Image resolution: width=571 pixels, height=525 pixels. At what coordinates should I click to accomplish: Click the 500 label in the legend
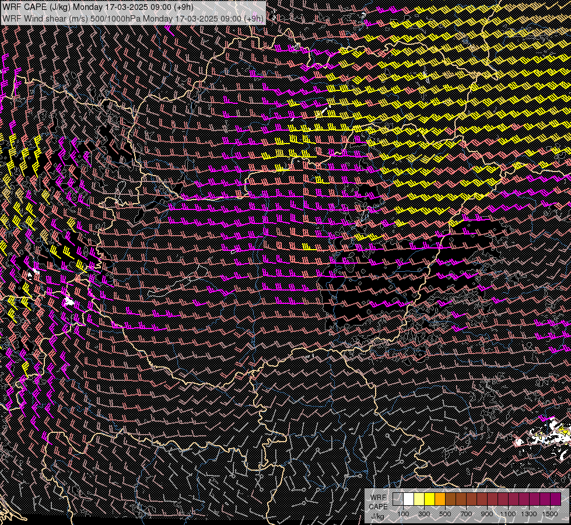(x=445, y=514)
